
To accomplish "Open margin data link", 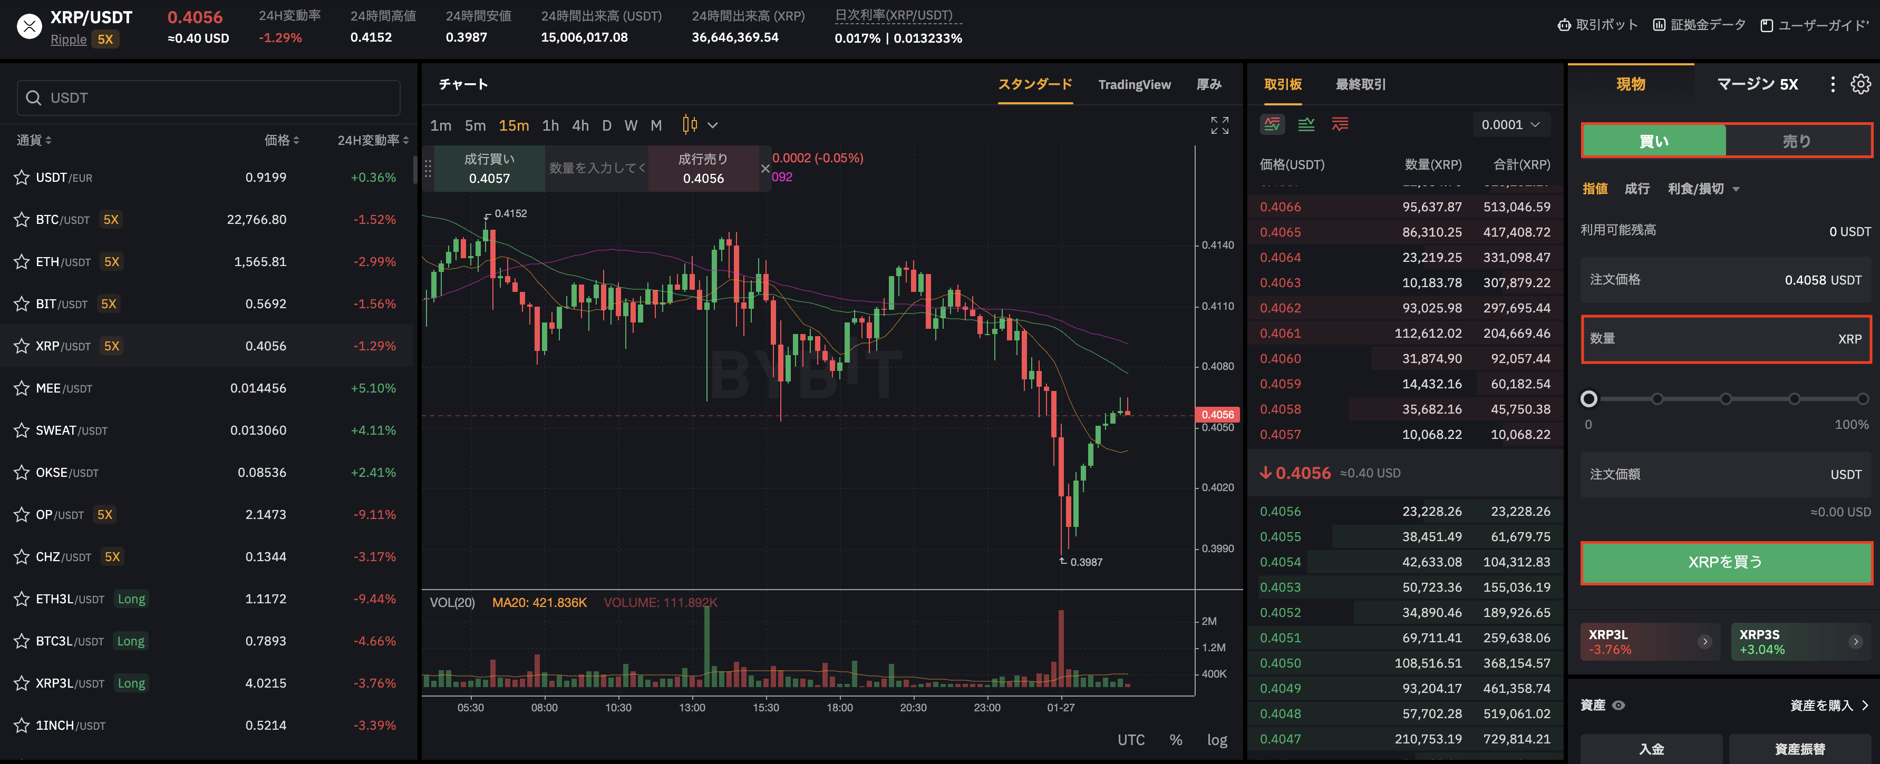I will click(x=1699, y=25).
